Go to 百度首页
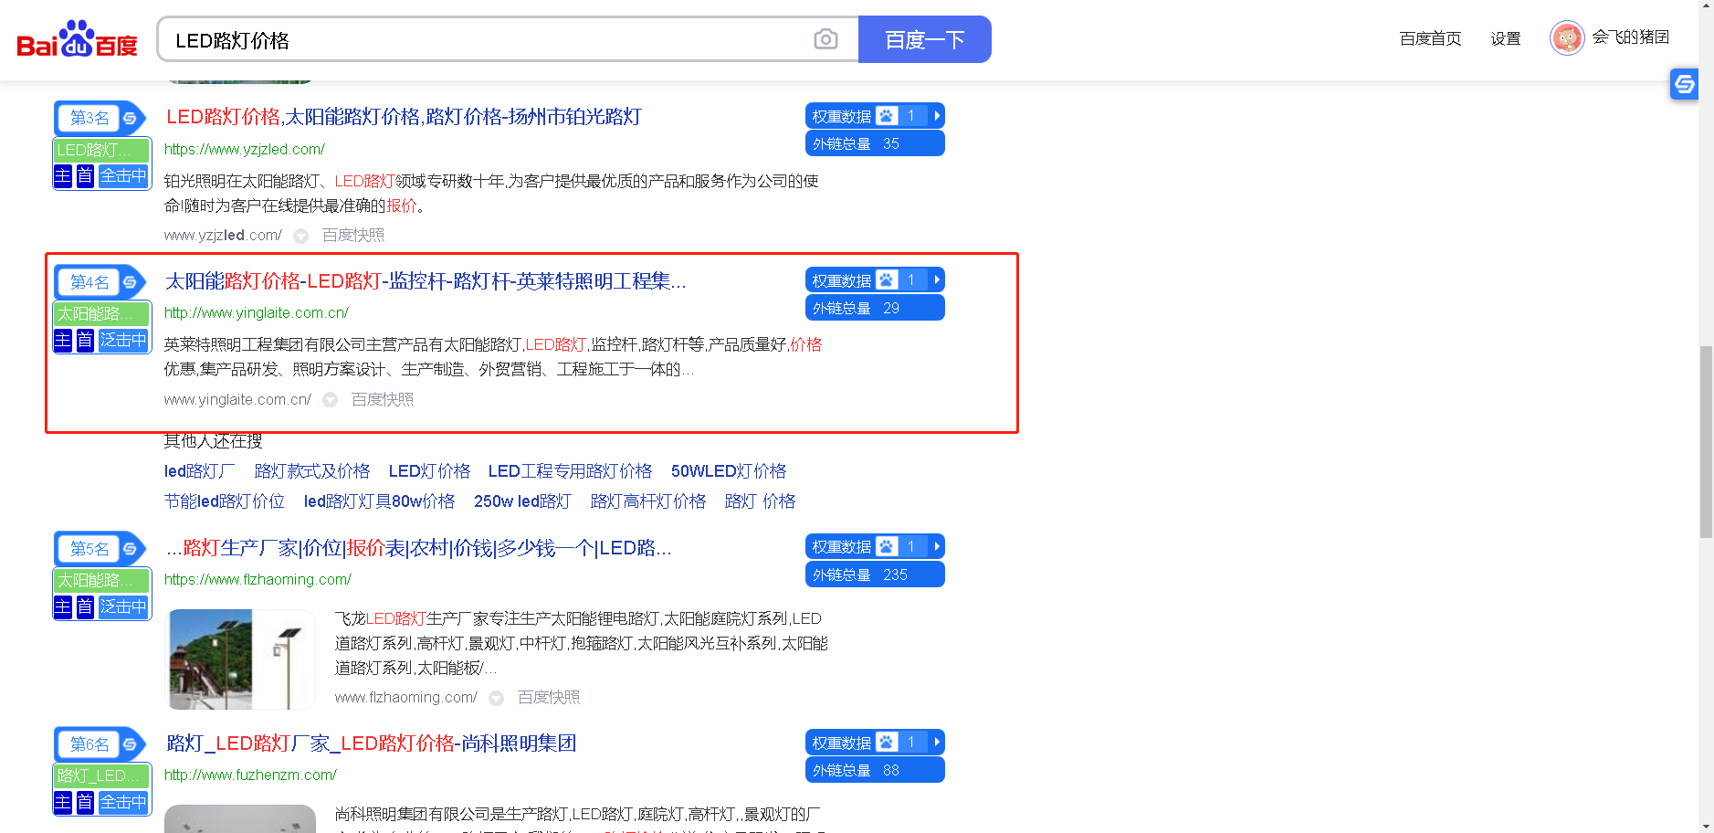Viewport: 1714px width, 833px height. pyautogui.click(x=1430, y=38)
